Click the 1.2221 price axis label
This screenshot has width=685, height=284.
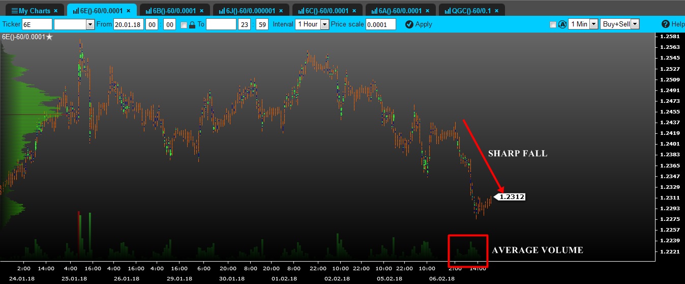(x=669, y=252)
